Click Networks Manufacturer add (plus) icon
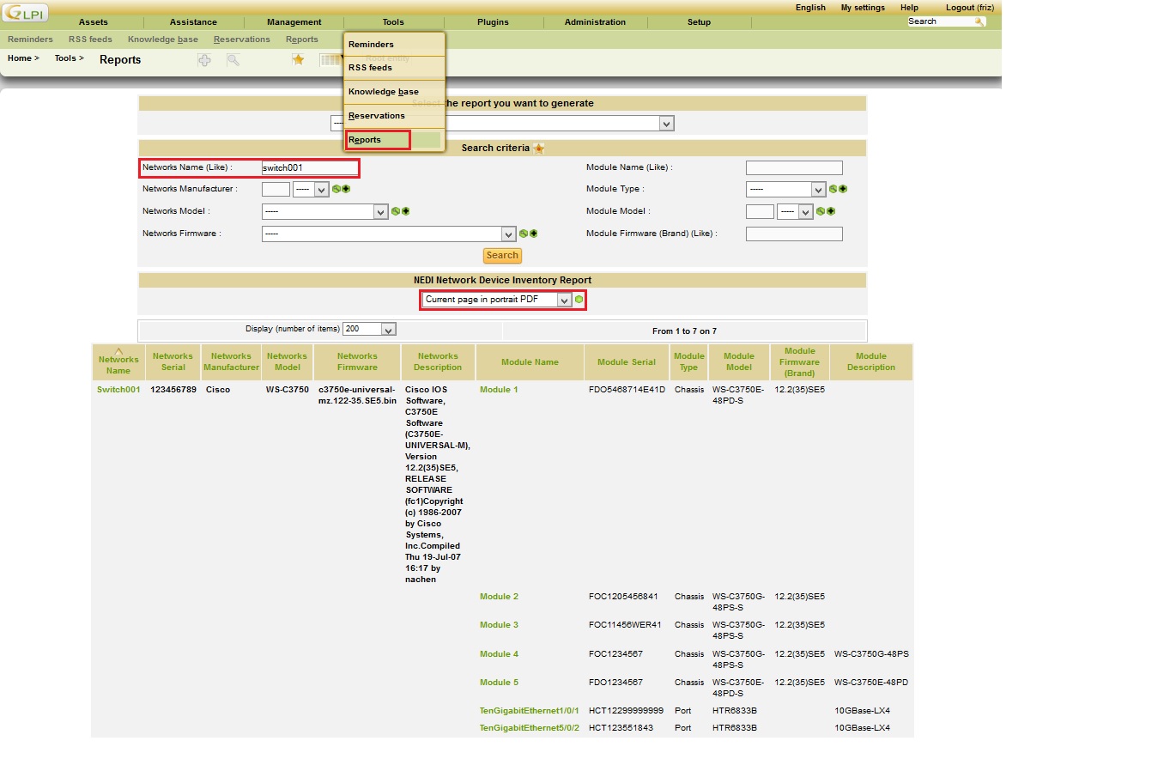 pyautogui.click(x=346, y=189)
